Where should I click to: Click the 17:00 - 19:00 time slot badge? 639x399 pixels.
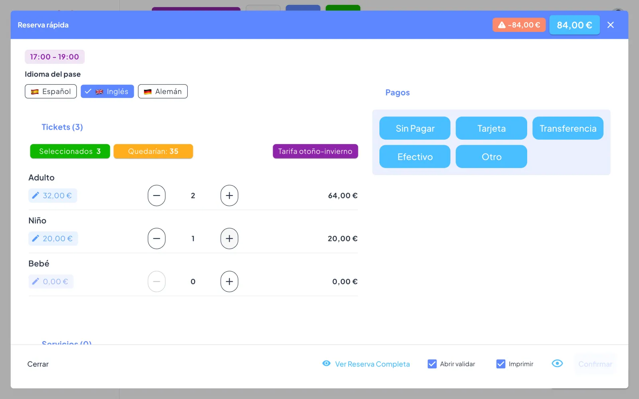(55, 57)
